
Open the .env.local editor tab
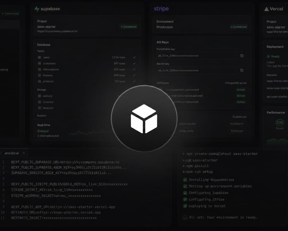click(x=11, y=153)
